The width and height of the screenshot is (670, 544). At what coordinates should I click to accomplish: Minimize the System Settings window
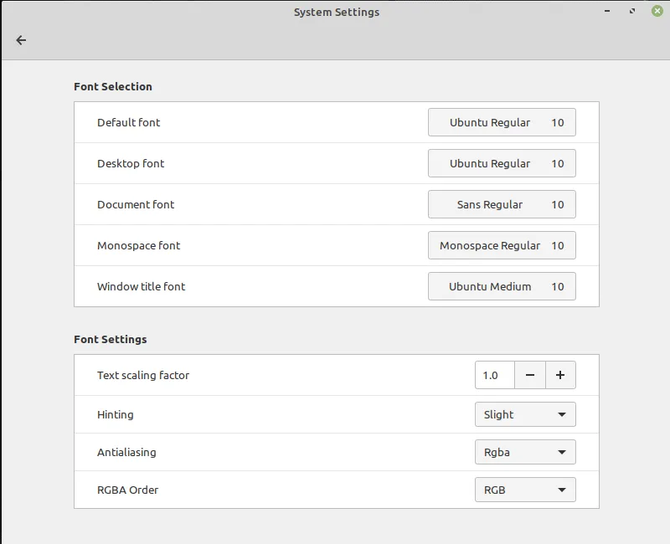pos(606,12)
